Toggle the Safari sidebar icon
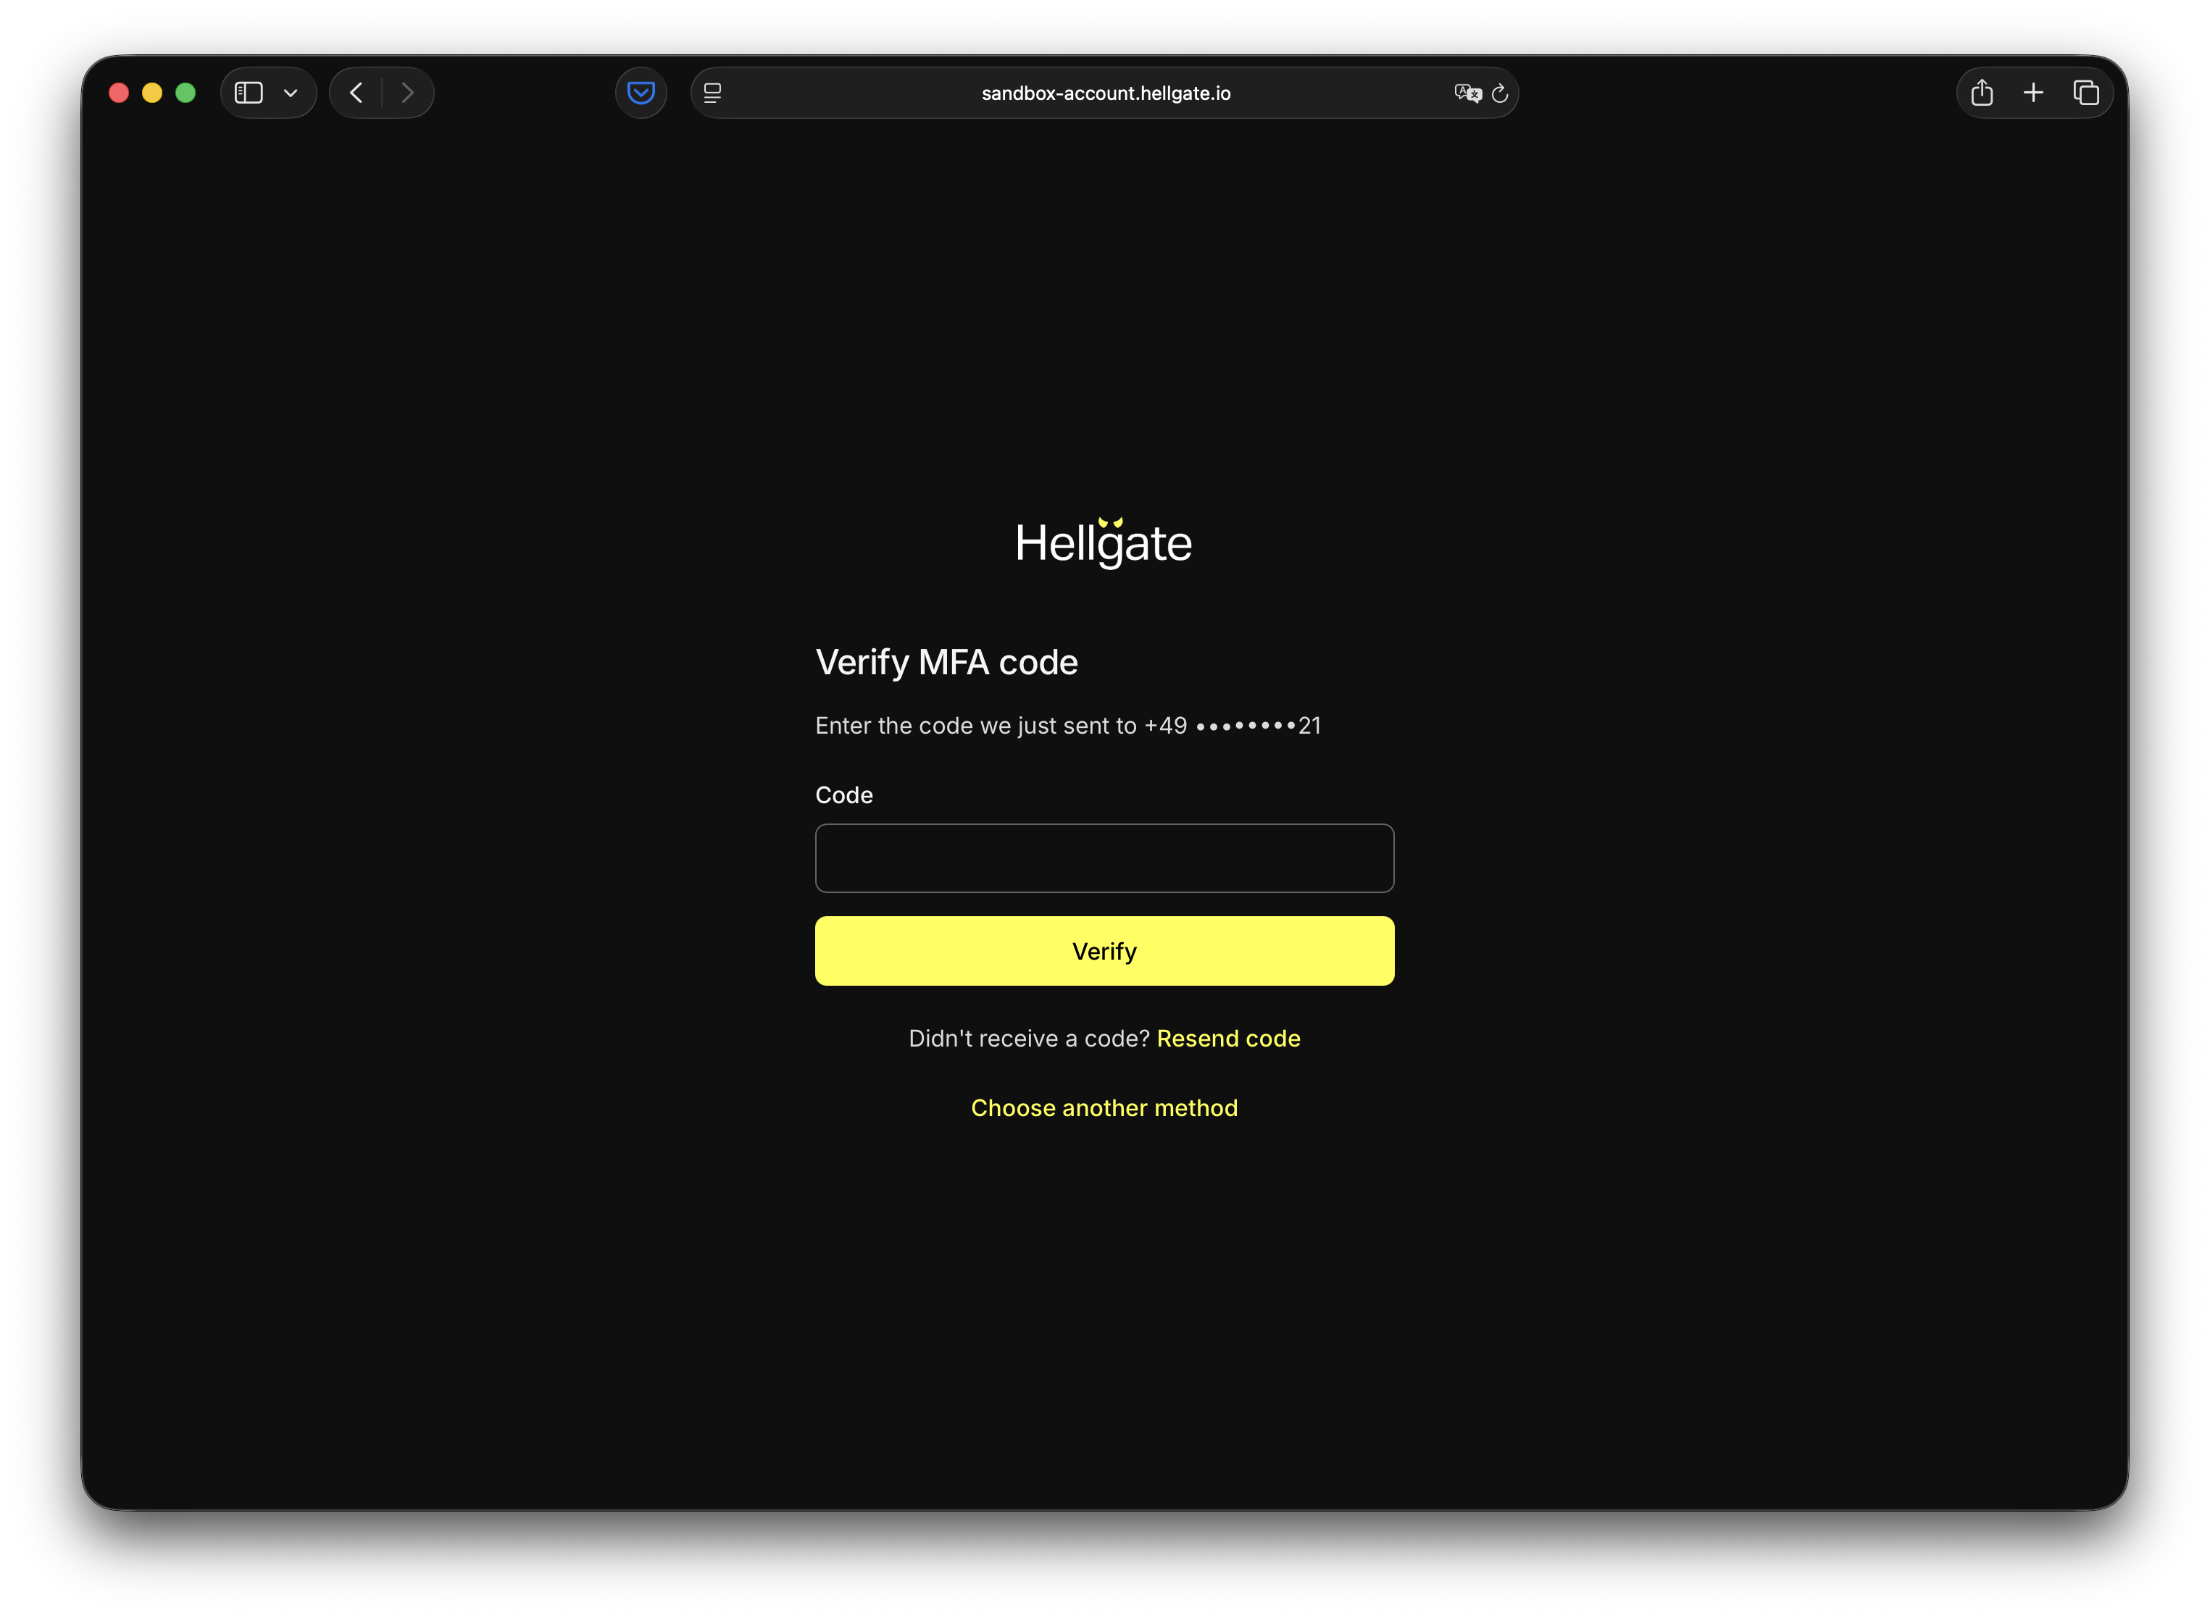Image resolution: width=2210 pixels, height=1618 pixels. [x=249, y=93]
